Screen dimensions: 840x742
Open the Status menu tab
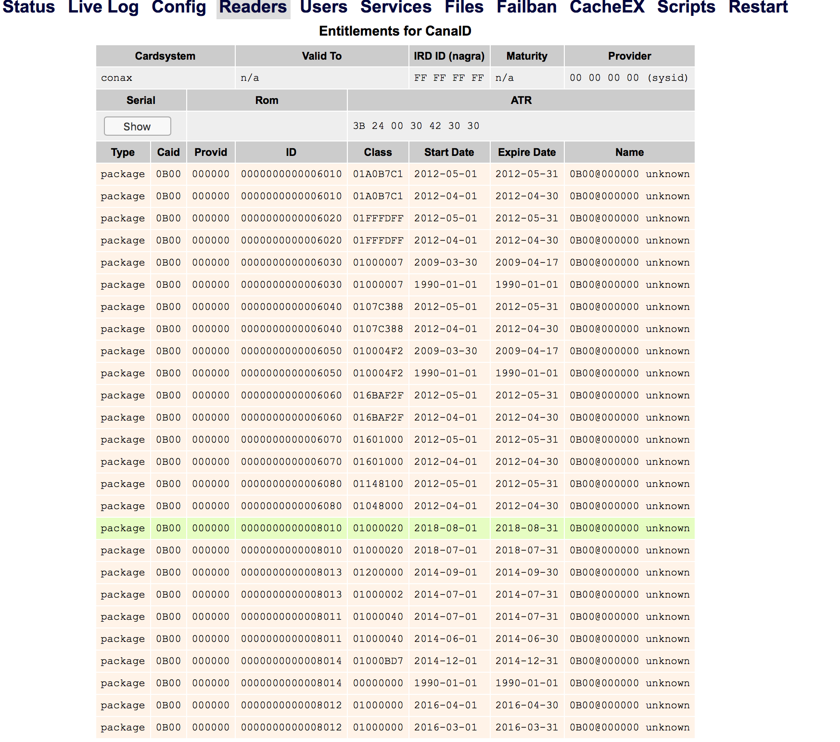click(29, 7)
